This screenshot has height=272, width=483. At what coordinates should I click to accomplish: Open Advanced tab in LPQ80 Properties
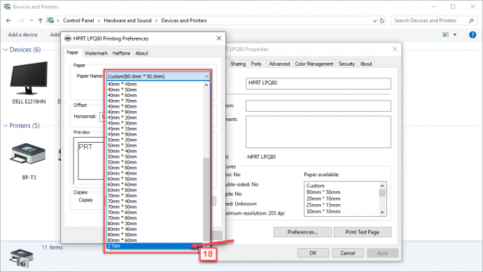coord(279,64)
